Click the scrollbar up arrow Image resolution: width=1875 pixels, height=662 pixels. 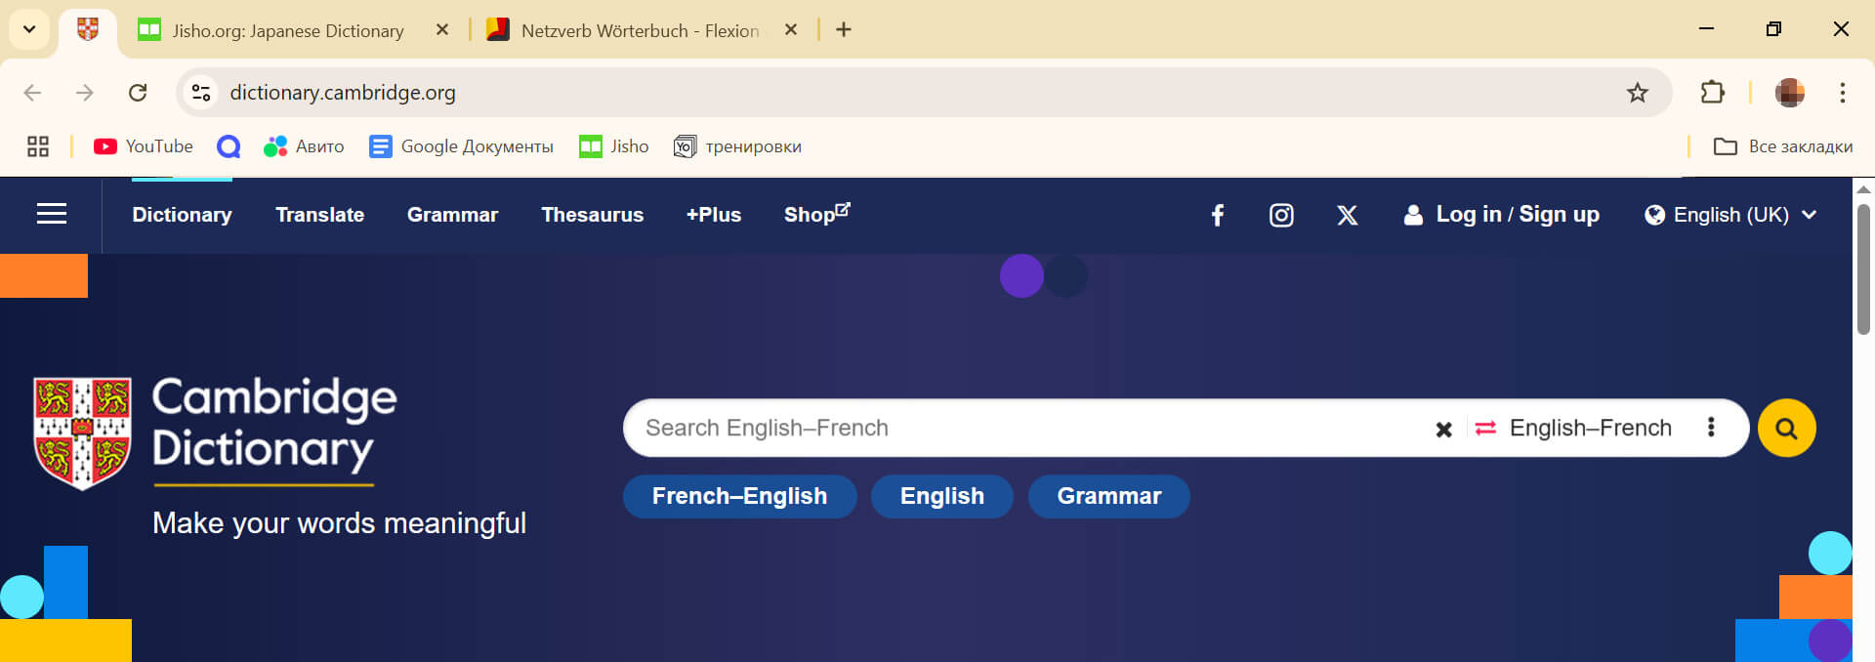1863,188
